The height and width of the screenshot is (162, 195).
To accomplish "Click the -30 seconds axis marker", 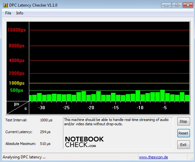I will tap(42, 108).
